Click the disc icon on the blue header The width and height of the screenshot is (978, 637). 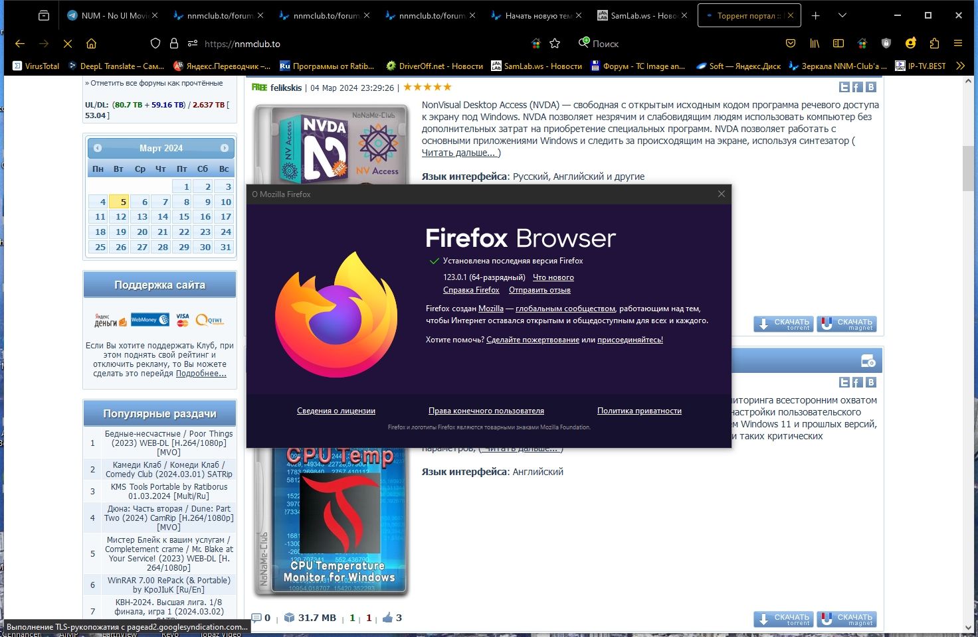tap(868, 361)
